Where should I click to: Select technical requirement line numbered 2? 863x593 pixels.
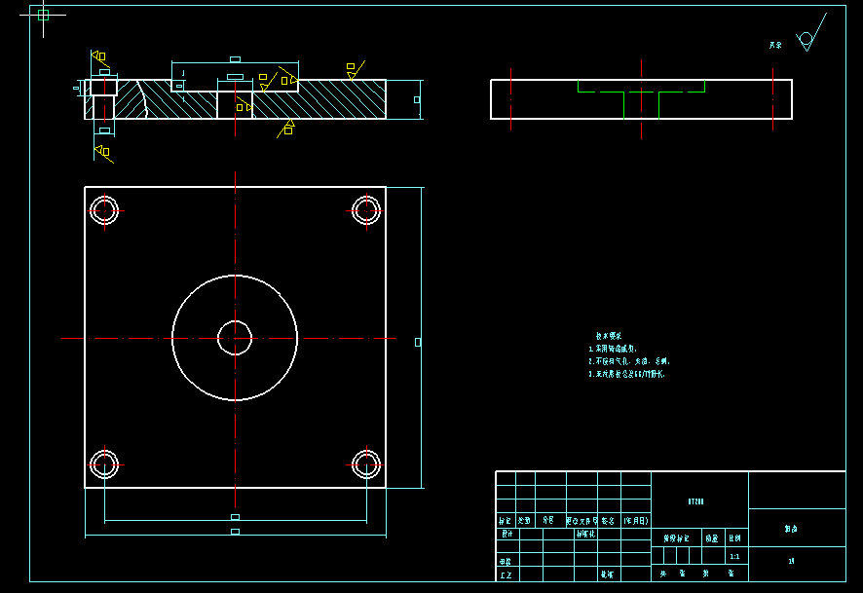pyautogui.click(x=629, y=361)
